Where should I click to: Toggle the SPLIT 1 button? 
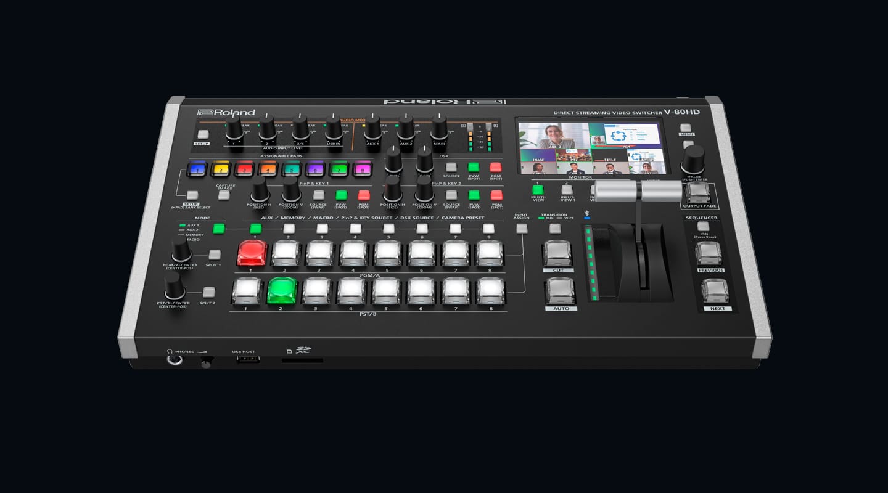[x=214, y=255]
